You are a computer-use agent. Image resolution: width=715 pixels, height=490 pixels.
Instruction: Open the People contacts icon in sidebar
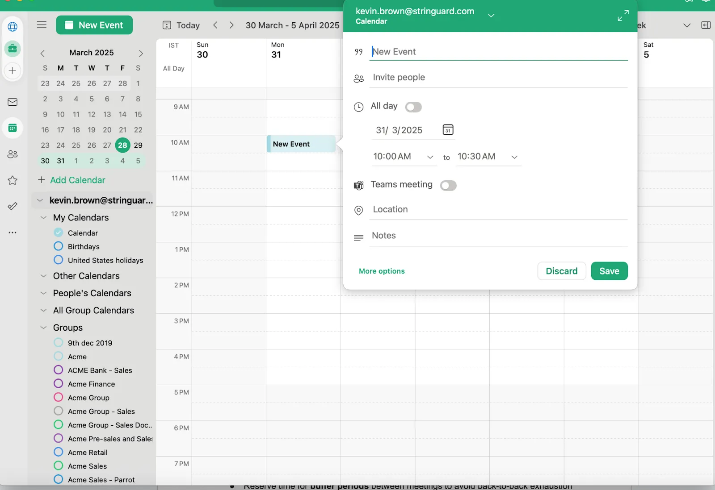[13, 154]
